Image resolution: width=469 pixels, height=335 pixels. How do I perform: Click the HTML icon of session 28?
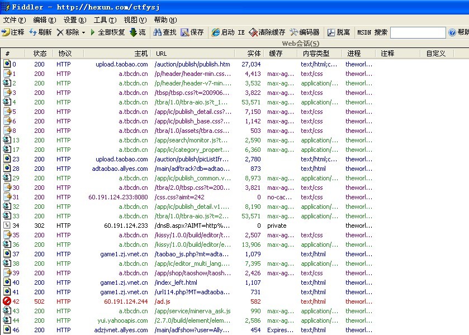(7, 168)
